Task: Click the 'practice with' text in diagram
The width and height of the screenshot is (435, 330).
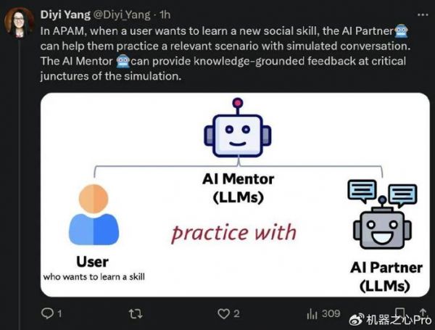Action: point(234,233)
